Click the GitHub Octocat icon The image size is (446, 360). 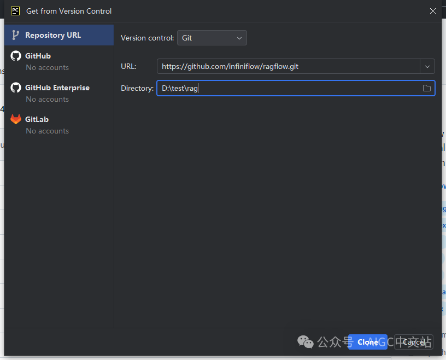click(16, 56)
